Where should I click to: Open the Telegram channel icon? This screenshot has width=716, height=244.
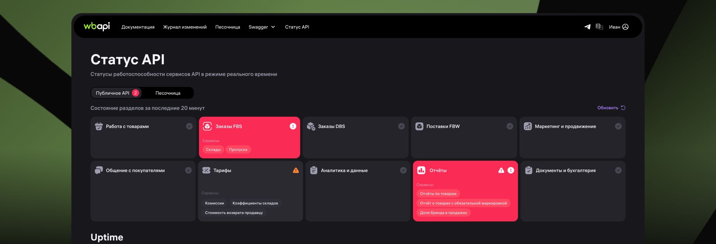pos(587,27)
